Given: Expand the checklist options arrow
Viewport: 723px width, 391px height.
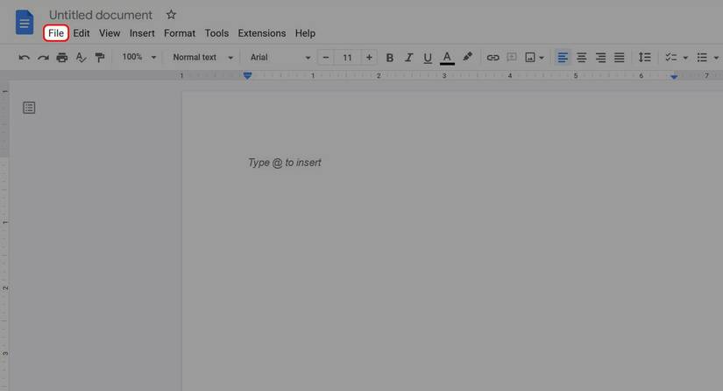Looking at the screenshot, I should (x=685, y=58).
